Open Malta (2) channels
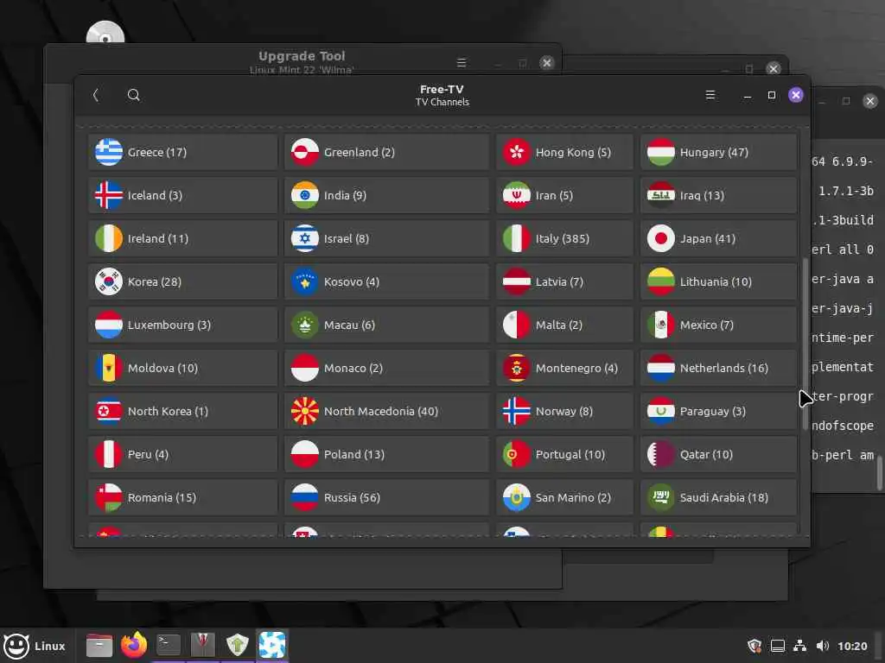Image resolution: width=885 pixels, height=663 pixels. click(x=564, y=325)
